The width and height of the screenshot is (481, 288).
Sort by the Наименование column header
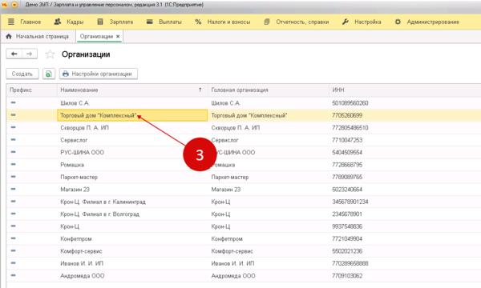[132, 90]
